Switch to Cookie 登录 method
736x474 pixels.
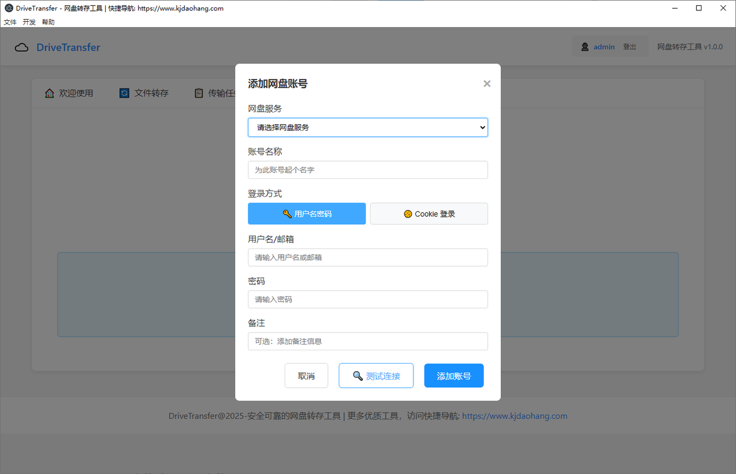[429, 214]
